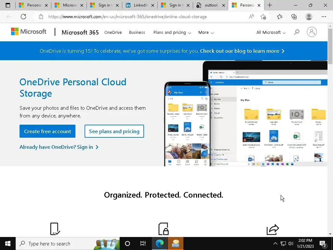Expand the Plans and pricing dropdown
The width and height of the screenshot is (333, 250).
172,33
